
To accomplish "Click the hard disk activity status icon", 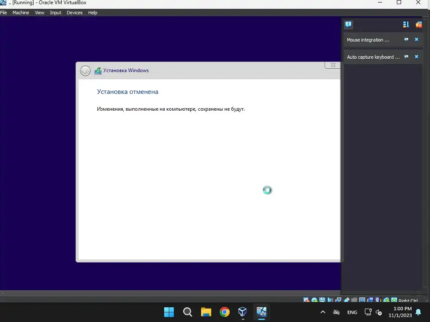I will coord(306,299).
